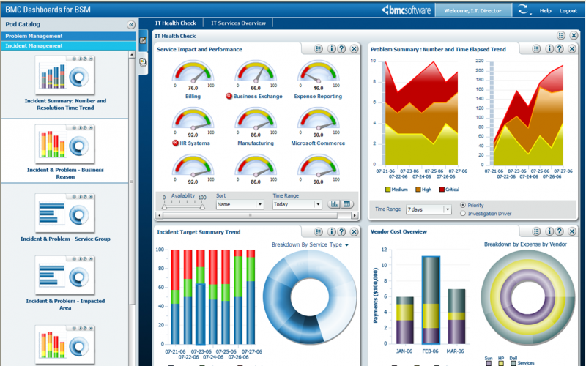Select Incident & Problem Service Group thumbnail

65,213
